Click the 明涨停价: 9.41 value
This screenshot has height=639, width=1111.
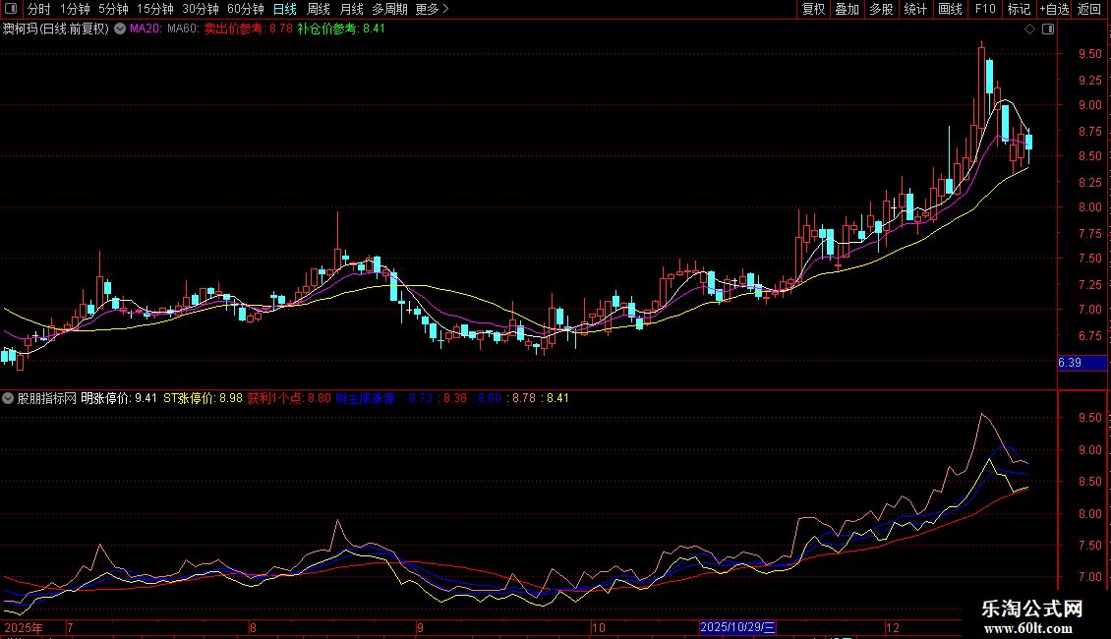[x=119, y=398]
